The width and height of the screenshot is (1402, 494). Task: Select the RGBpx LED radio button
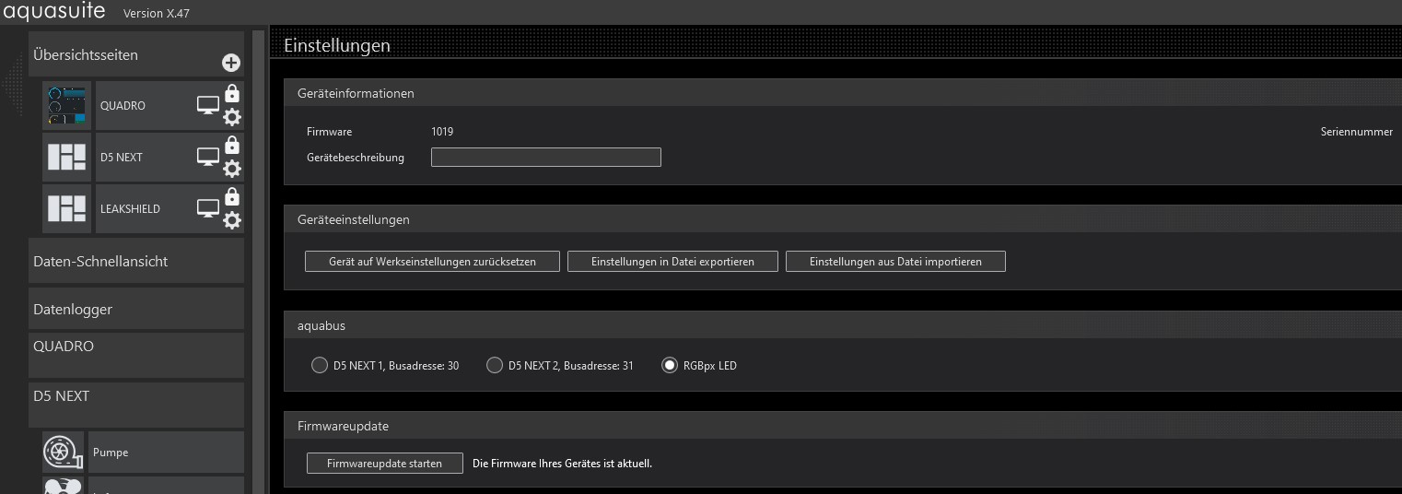pyautogui.click(x=670, y=365)
